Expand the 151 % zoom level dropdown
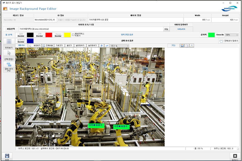 pos(120,46)
